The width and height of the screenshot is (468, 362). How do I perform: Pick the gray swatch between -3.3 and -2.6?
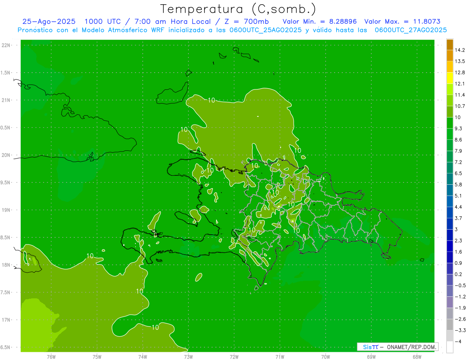450,325
